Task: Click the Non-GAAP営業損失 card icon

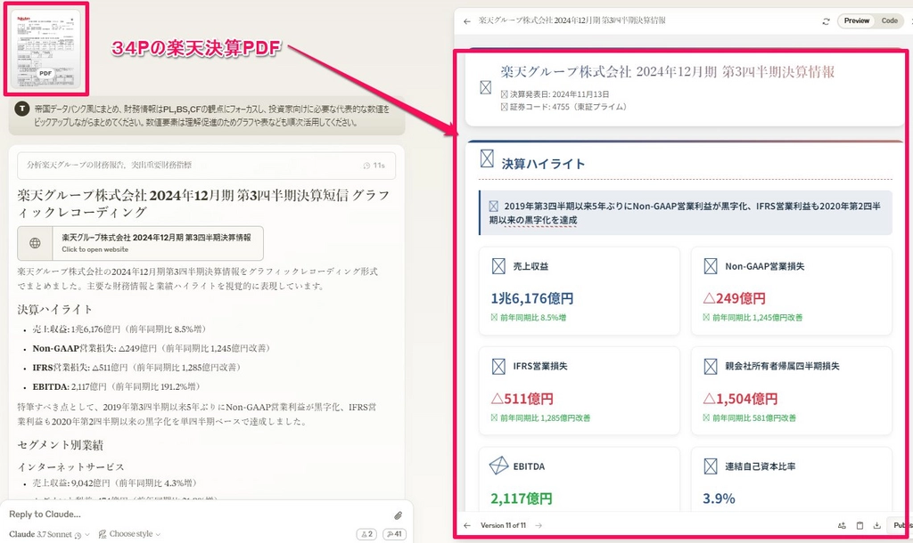Action: [x=711, y=266]
